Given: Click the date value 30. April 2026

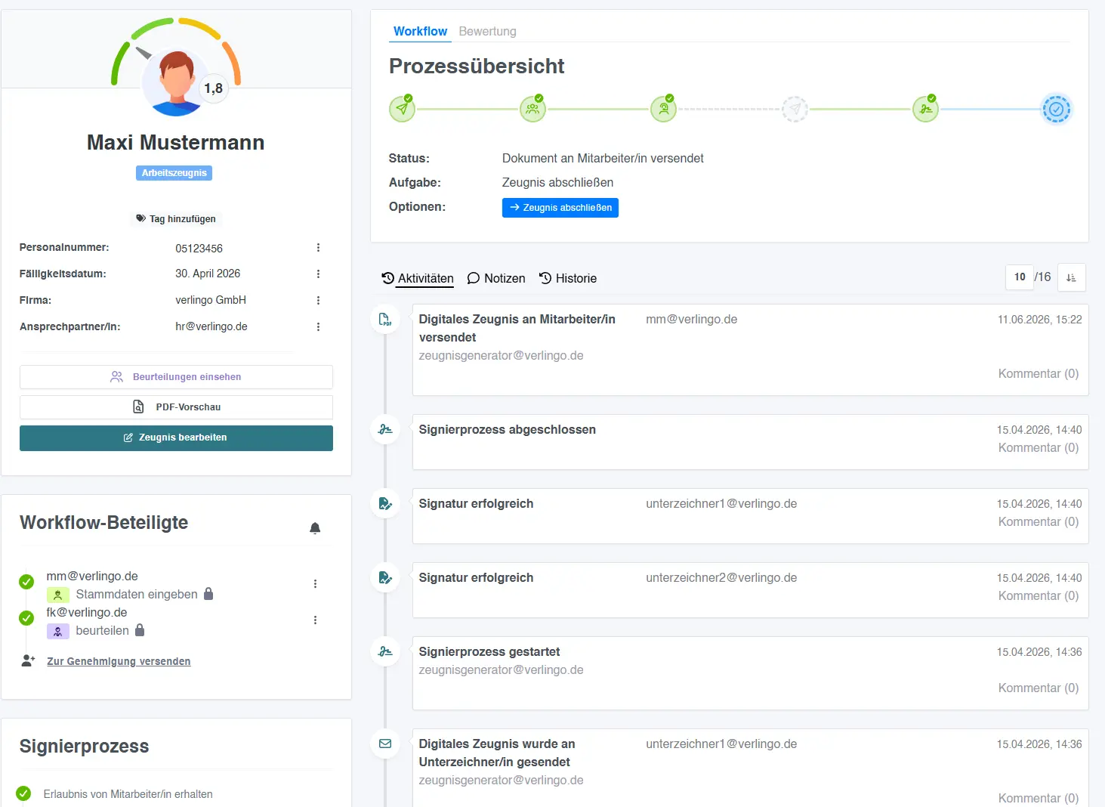Looking at the screenshot, I should 208,274.
